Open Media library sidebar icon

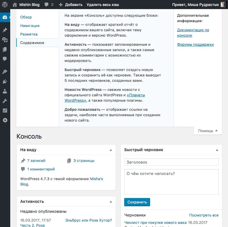(x=5, y=40)
